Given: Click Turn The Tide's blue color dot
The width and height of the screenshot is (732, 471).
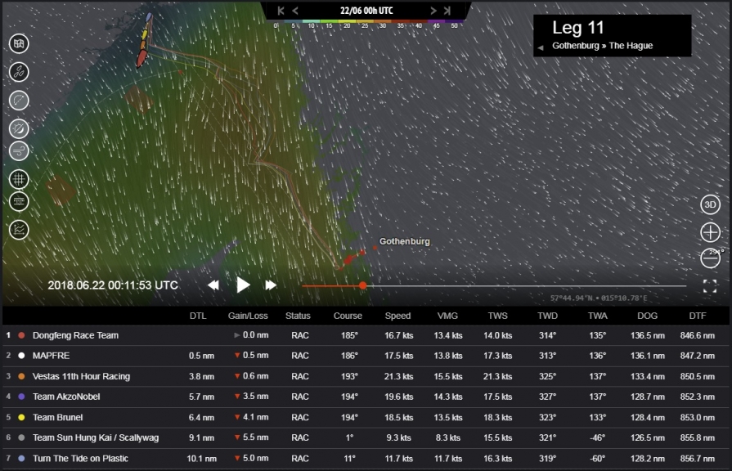Looking at the screenshot, I should pos(21,459).
